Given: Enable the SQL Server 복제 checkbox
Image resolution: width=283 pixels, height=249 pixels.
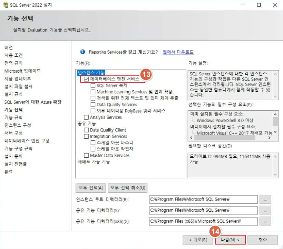Looking at the screenshot, I should pos(93,85).
